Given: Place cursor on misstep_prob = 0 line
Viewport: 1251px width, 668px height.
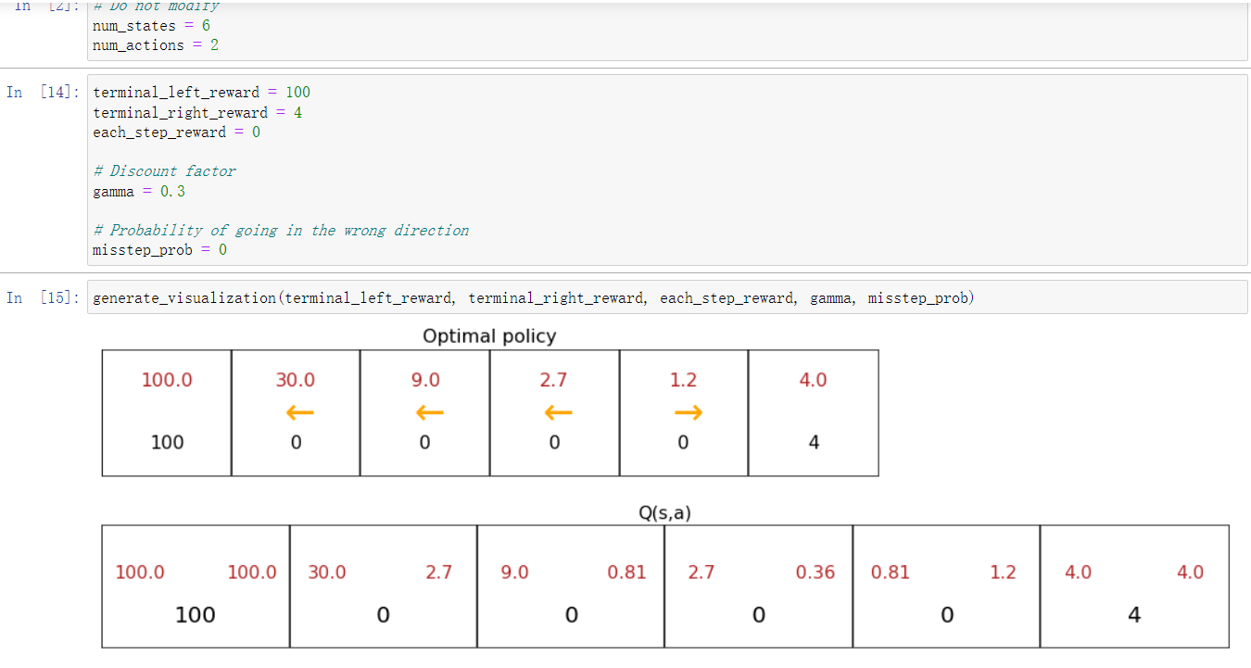Looking at the screenshot, I should pyautogui.click(x=159, y=250).
